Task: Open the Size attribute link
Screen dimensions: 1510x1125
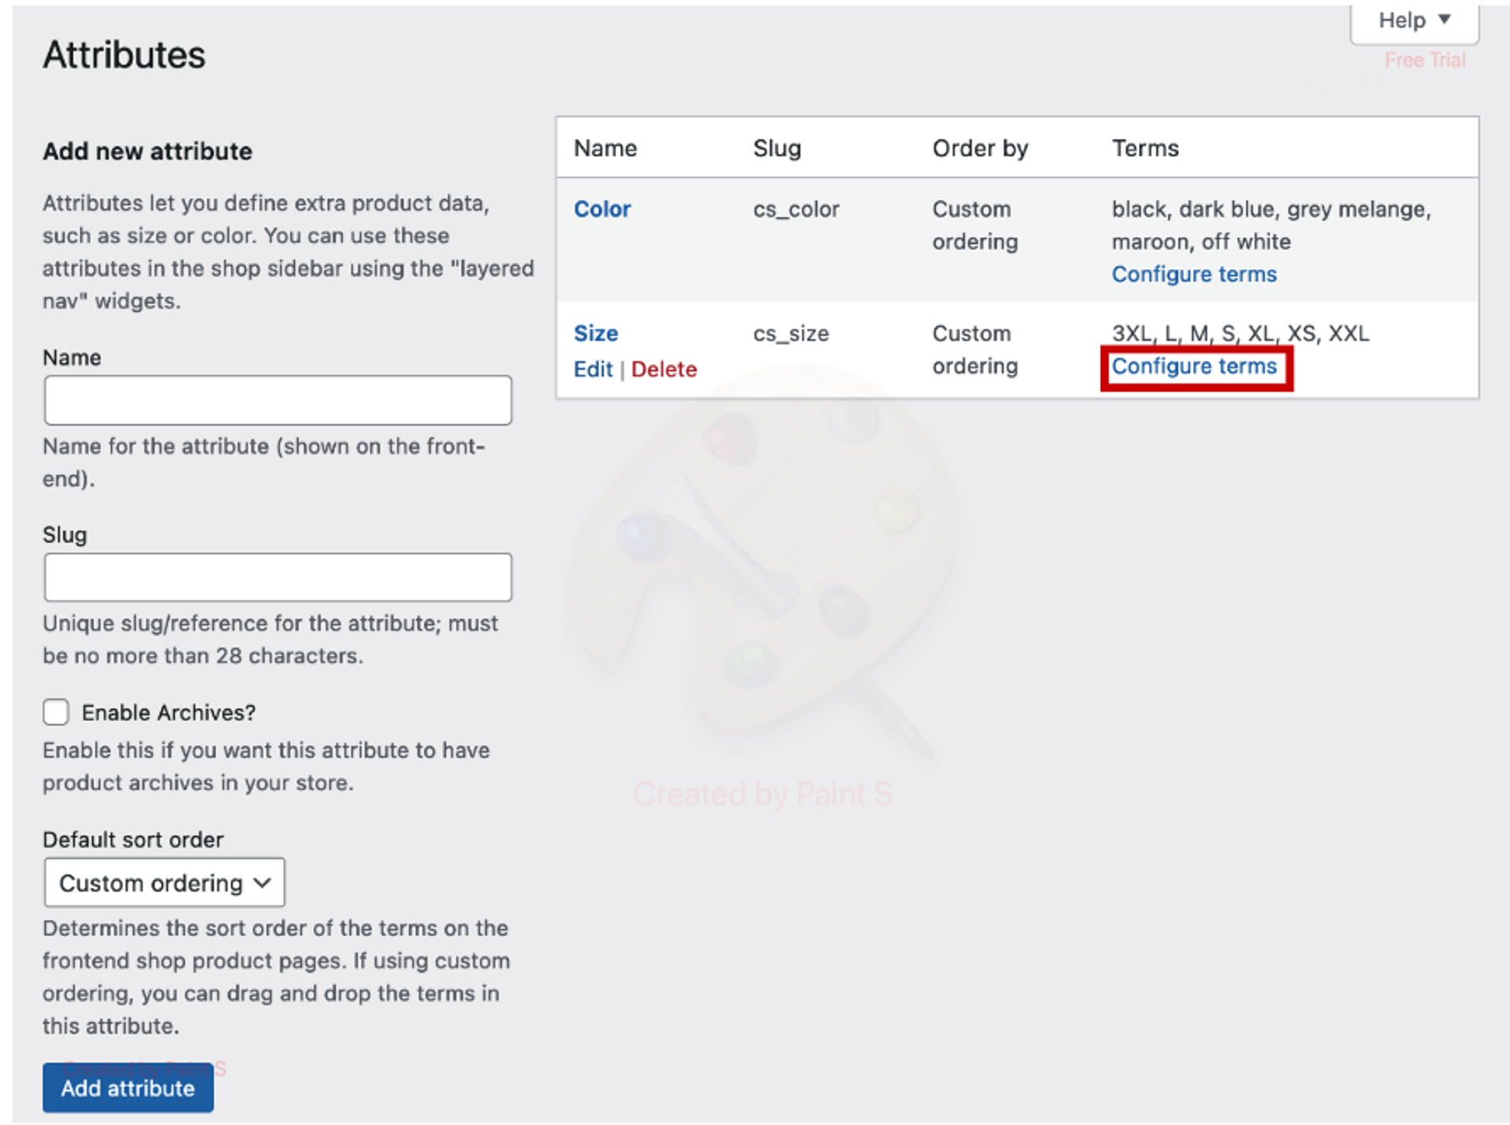Action: tap(595, 333)
